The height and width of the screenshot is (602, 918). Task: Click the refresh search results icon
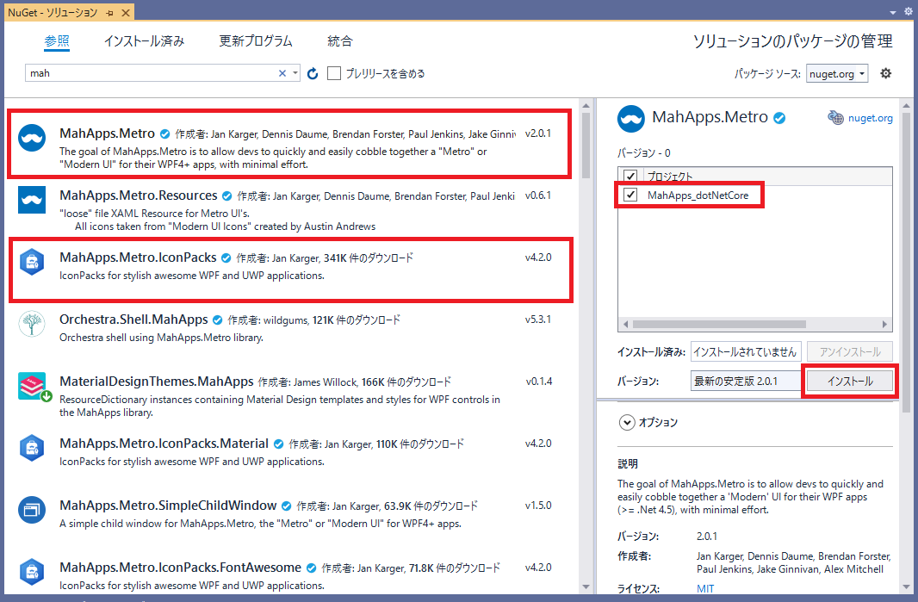(313, 73)
